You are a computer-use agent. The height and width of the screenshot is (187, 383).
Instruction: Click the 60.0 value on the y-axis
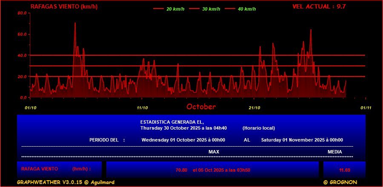(x=22, y=34)
